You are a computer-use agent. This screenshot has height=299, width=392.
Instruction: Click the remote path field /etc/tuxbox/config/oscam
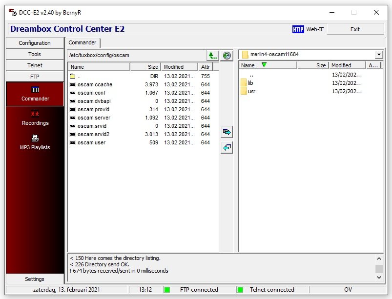[137, 55]
